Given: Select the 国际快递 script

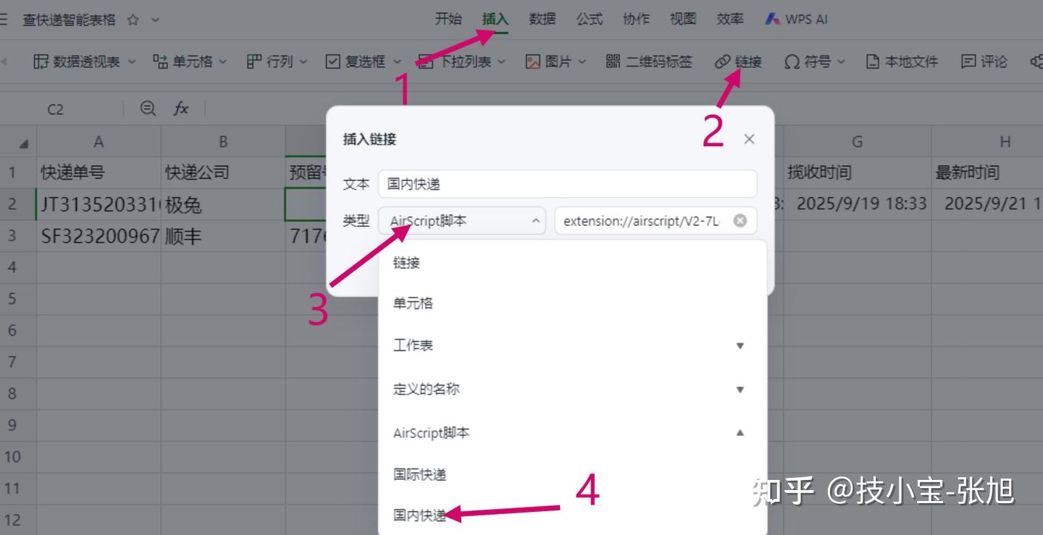Looking at the screenshot, I should point(572,475).
